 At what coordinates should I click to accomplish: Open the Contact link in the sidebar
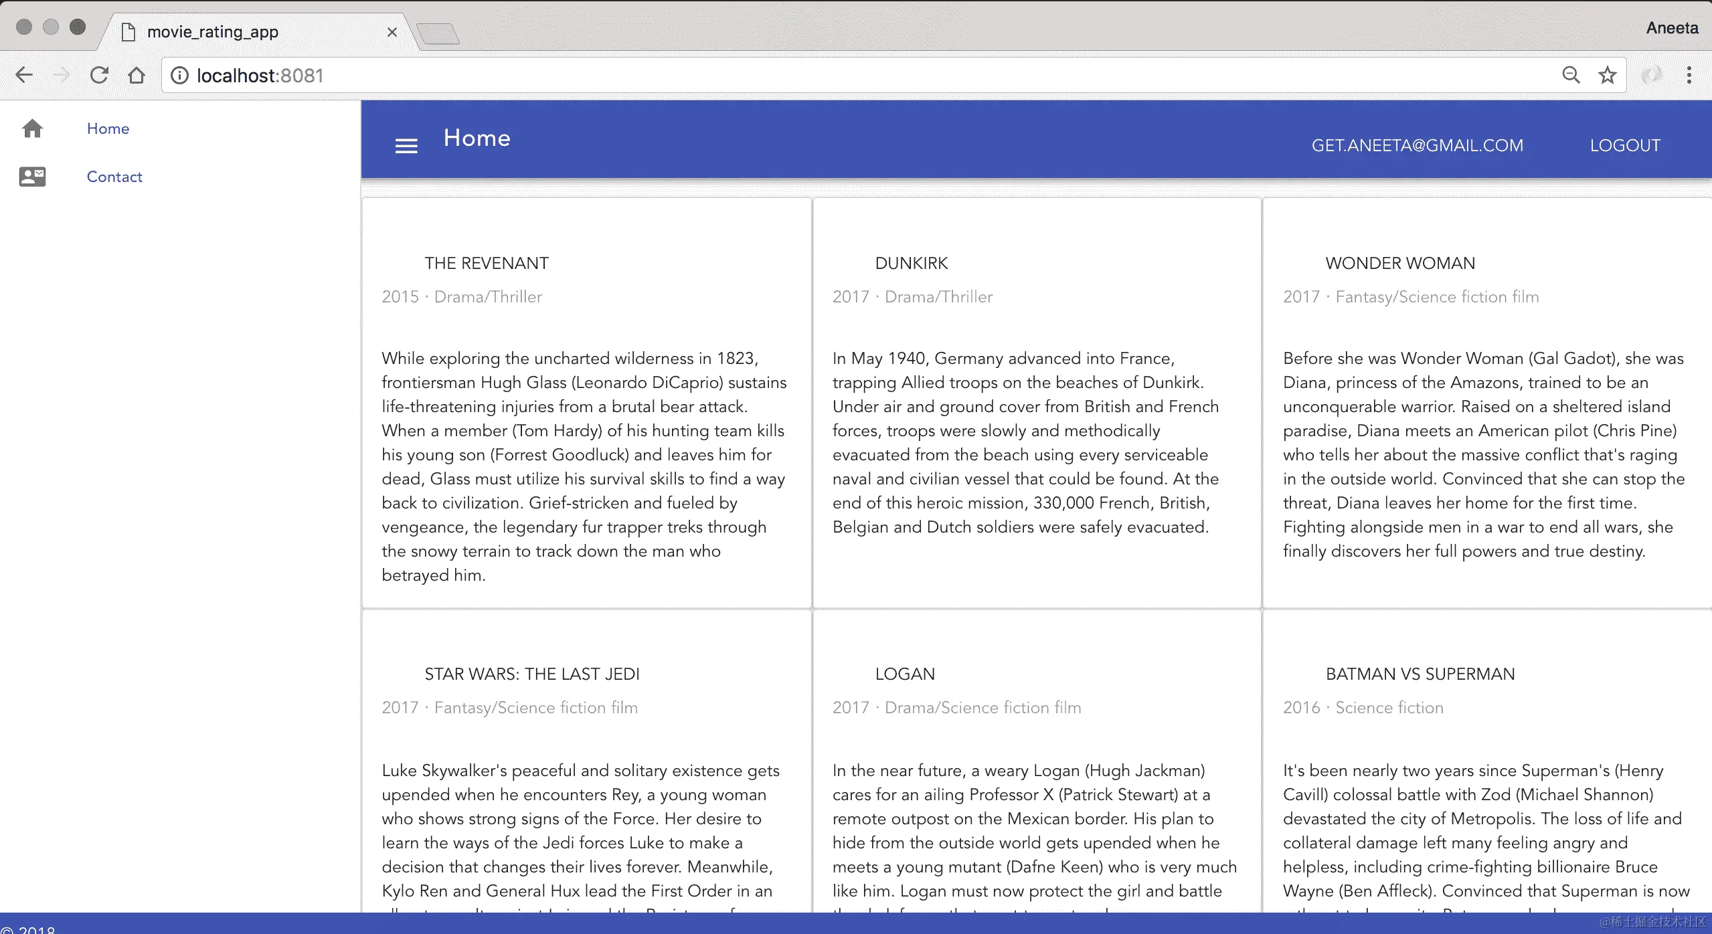pos(114,177)
